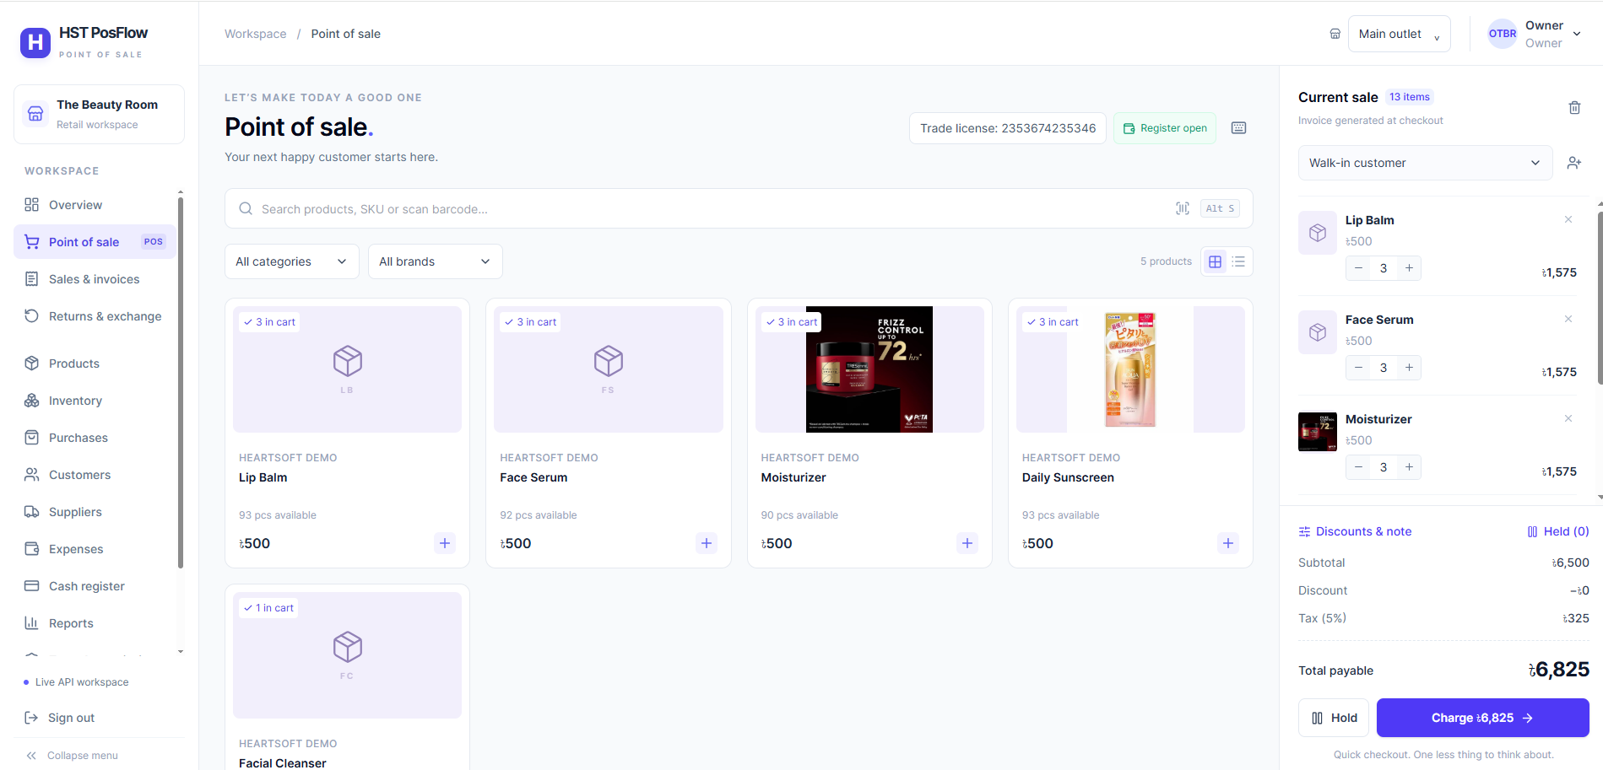Add a new customer with the person-plus icon
Viewport: 1603px width, 770px height.
1574,163
